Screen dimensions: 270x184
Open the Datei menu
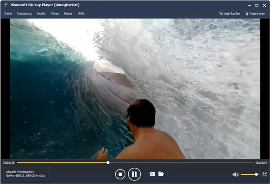tap(8, 13)
